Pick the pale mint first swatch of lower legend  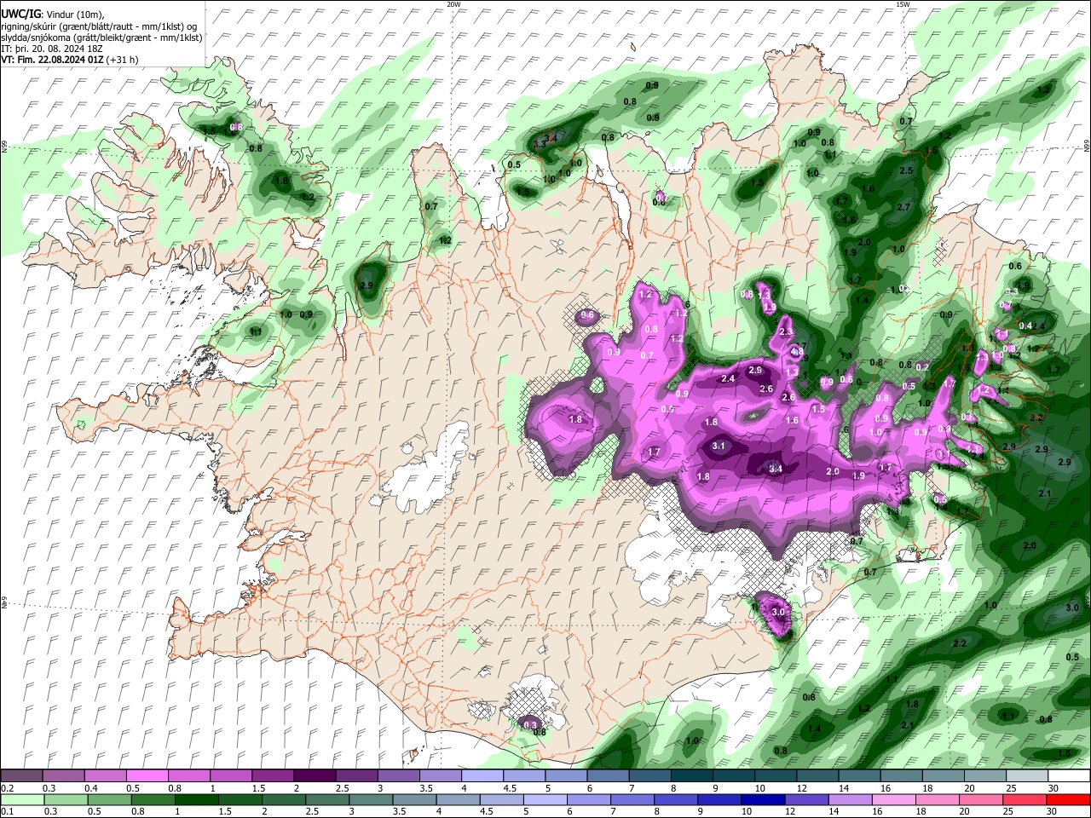point(21,799)
